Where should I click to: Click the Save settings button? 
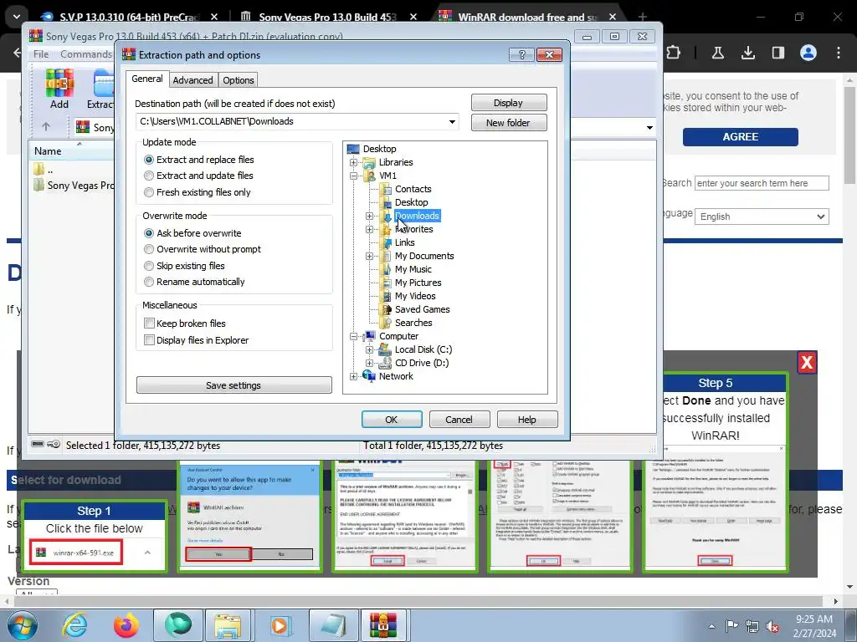click(x=234, y=385)
